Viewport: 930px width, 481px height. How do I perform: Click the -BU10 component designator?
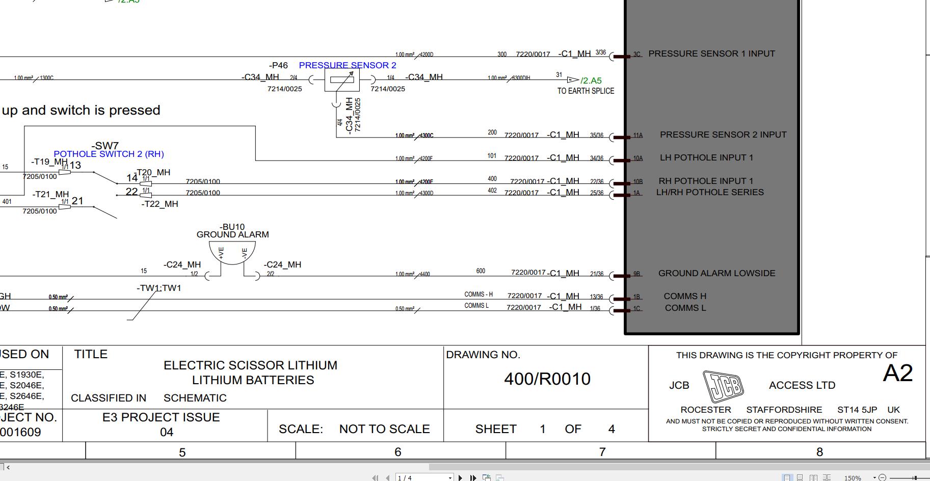[232, 227]
